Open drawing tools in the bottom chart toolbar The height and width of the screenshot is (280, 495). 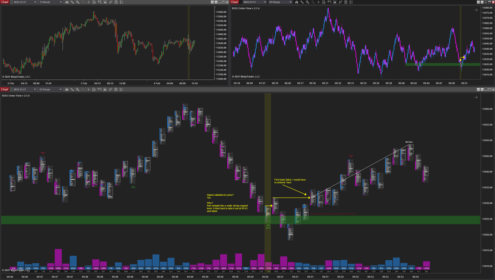pyautogui.click(x=72, y=89)
